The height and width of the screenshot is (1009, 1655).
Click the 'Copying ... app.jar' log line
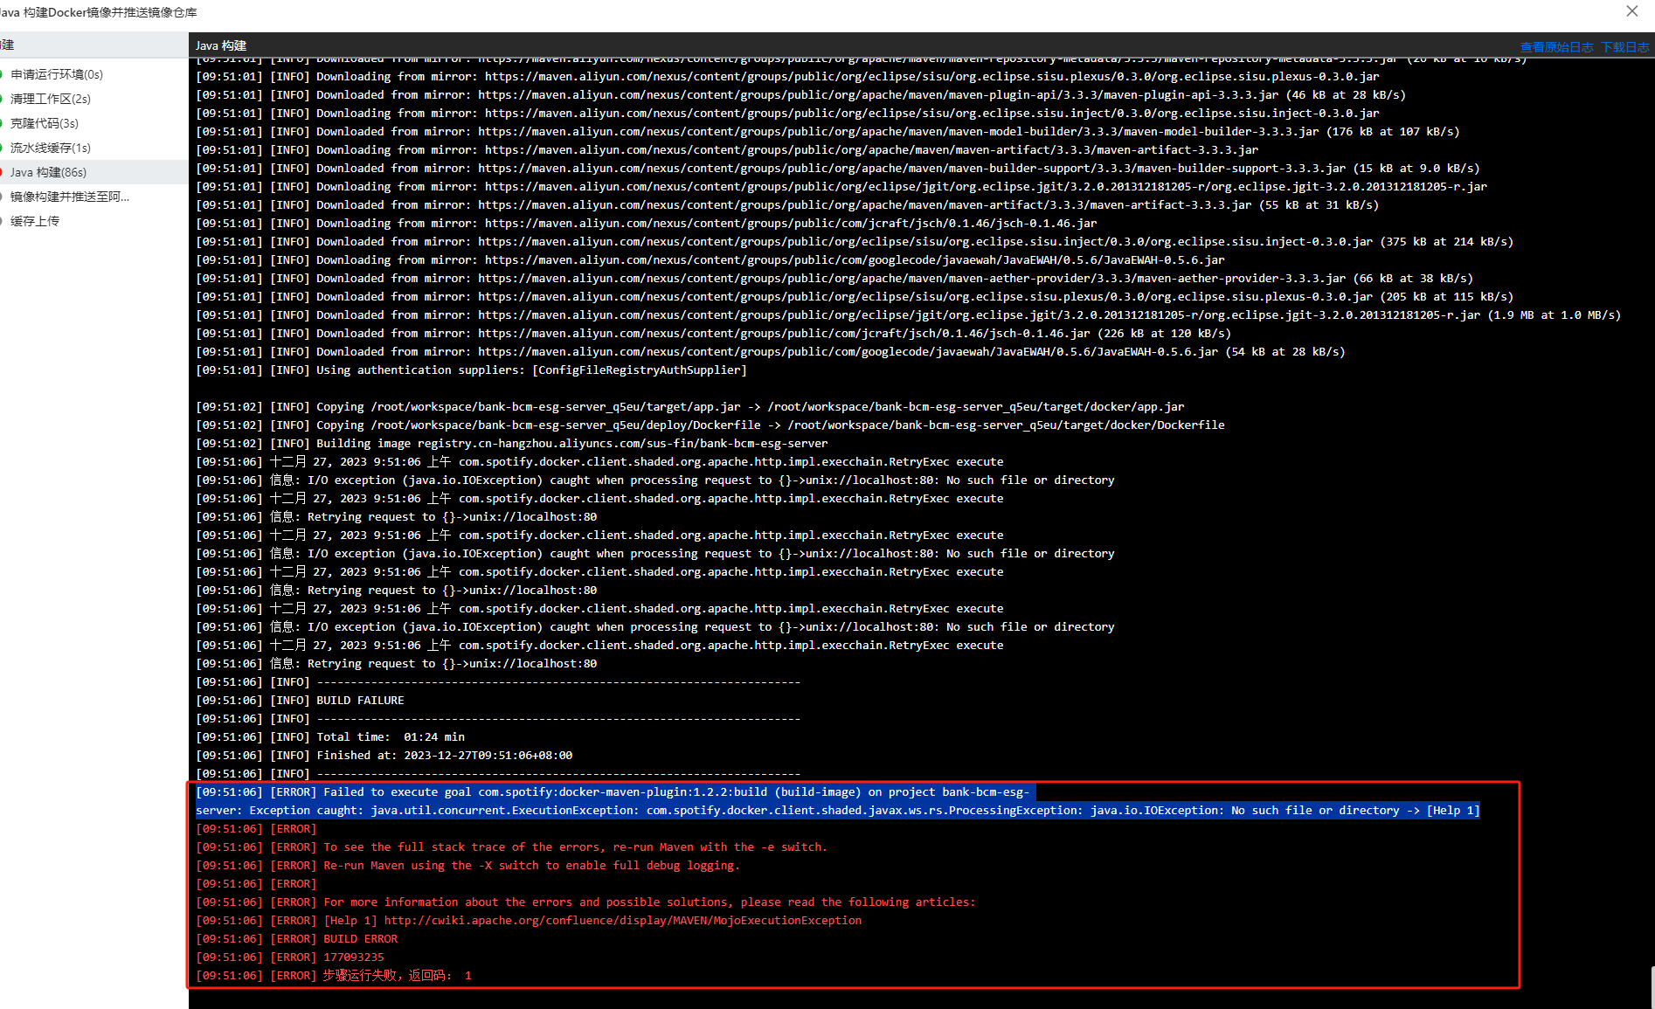(690, 407)
